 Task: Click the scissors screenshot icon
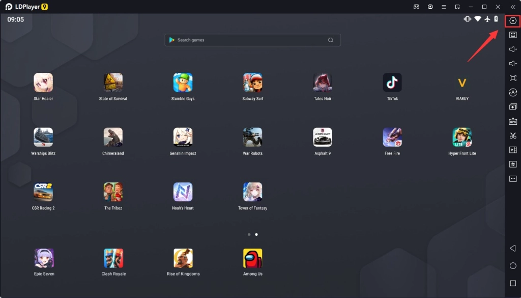(513, 136)
